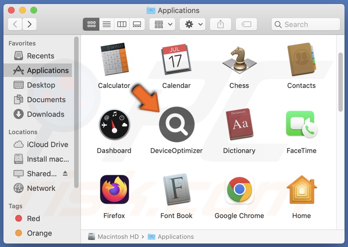Select iCloud Drive in the sidebar

point(48,144)
